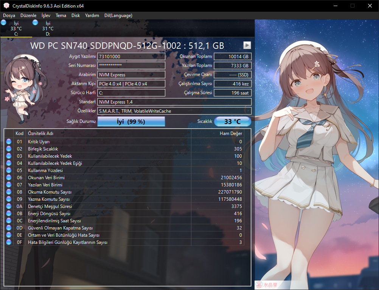
Task: Click the Standart field NVM Express 1.4
Action: pos(174,102)
